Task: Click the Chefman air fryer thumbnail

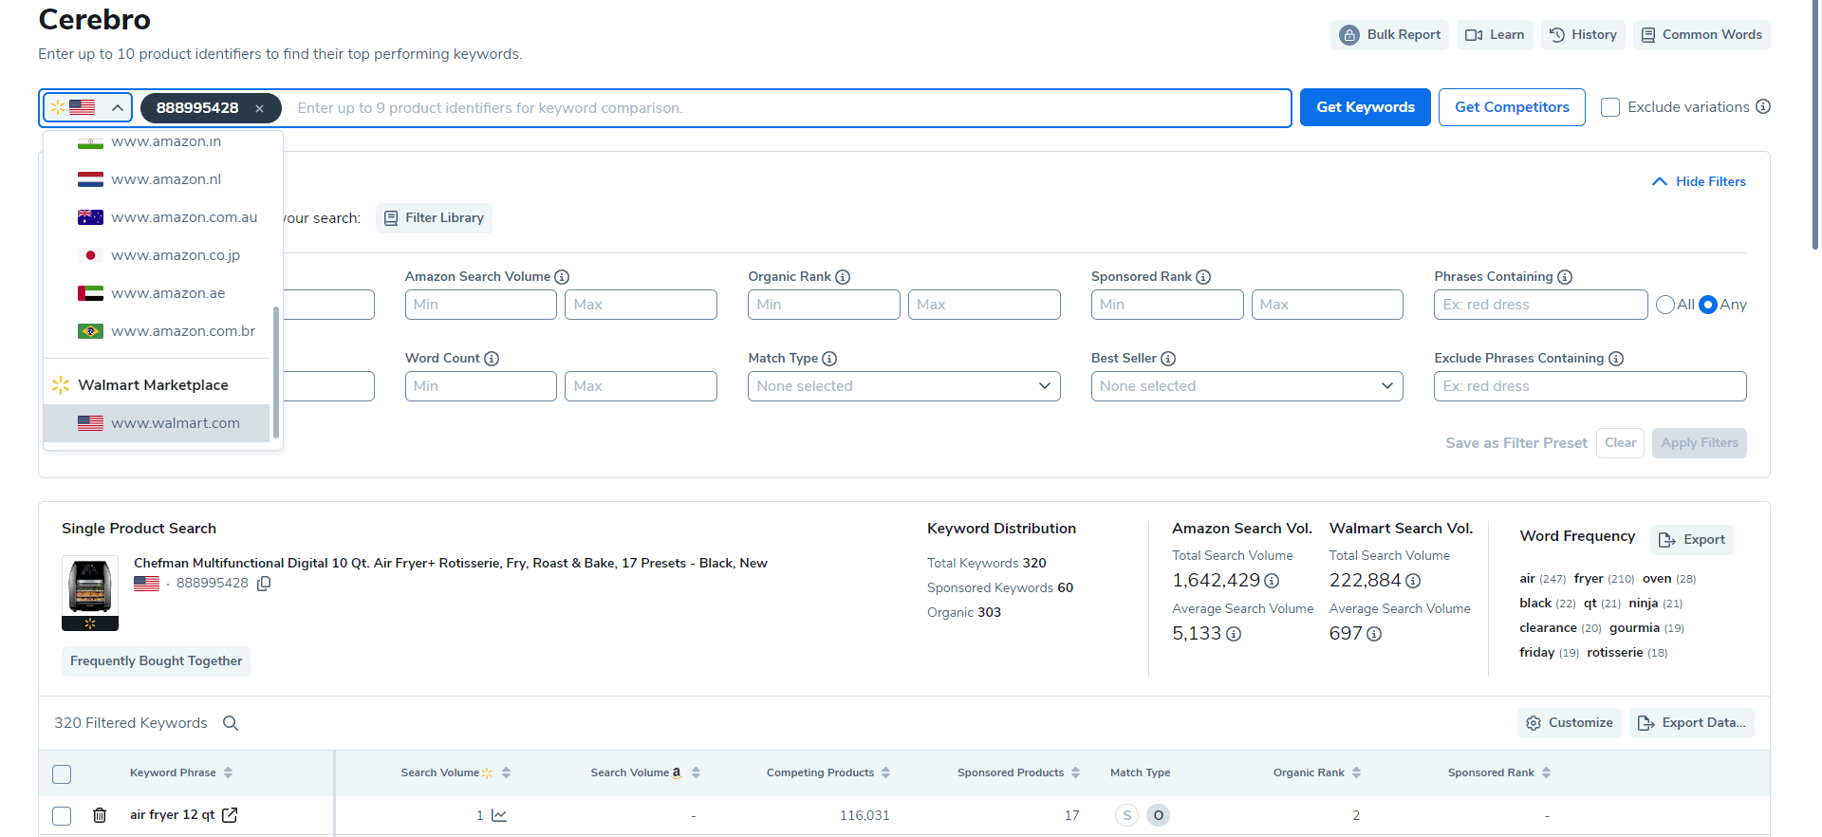Action: 90,593
